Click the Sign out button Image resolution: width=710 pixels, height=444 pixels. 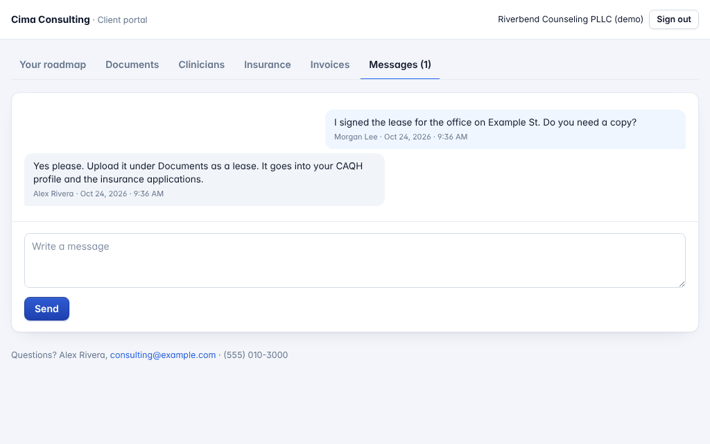(x=674, y=19)
